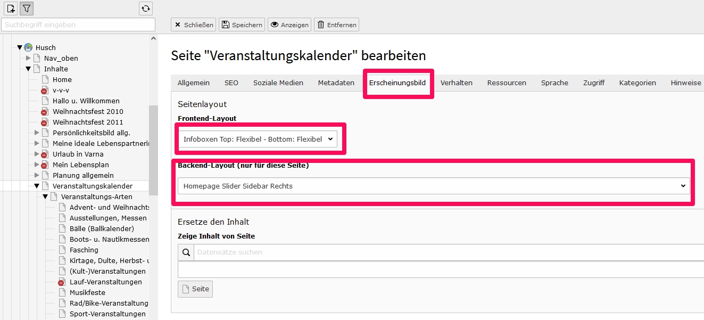Click the page tree vertical scrollbar
Screen dimensions: 704x320
pos(153,151)
